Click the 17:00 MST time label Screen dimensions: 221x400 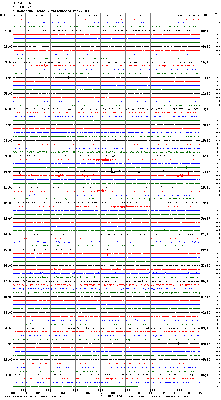click(8, 281)
